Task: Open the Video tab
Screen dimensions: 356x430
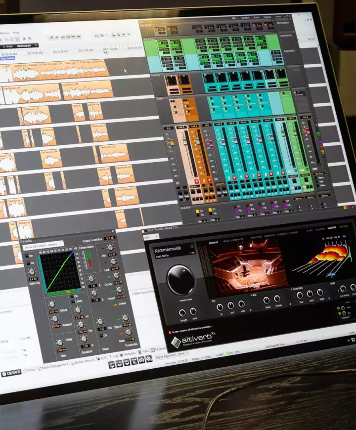Action: click(143, 351)
